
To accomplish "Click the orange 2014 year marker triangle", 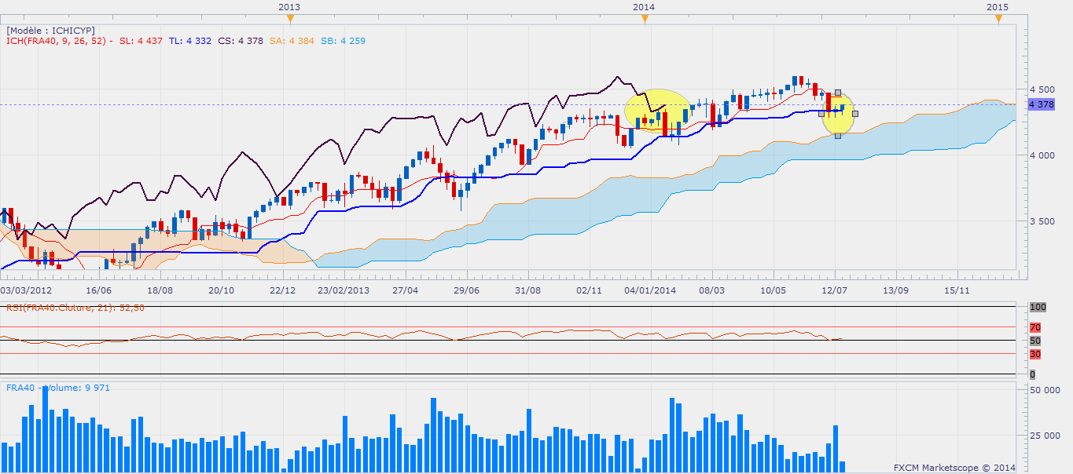I will coord(644,19).
